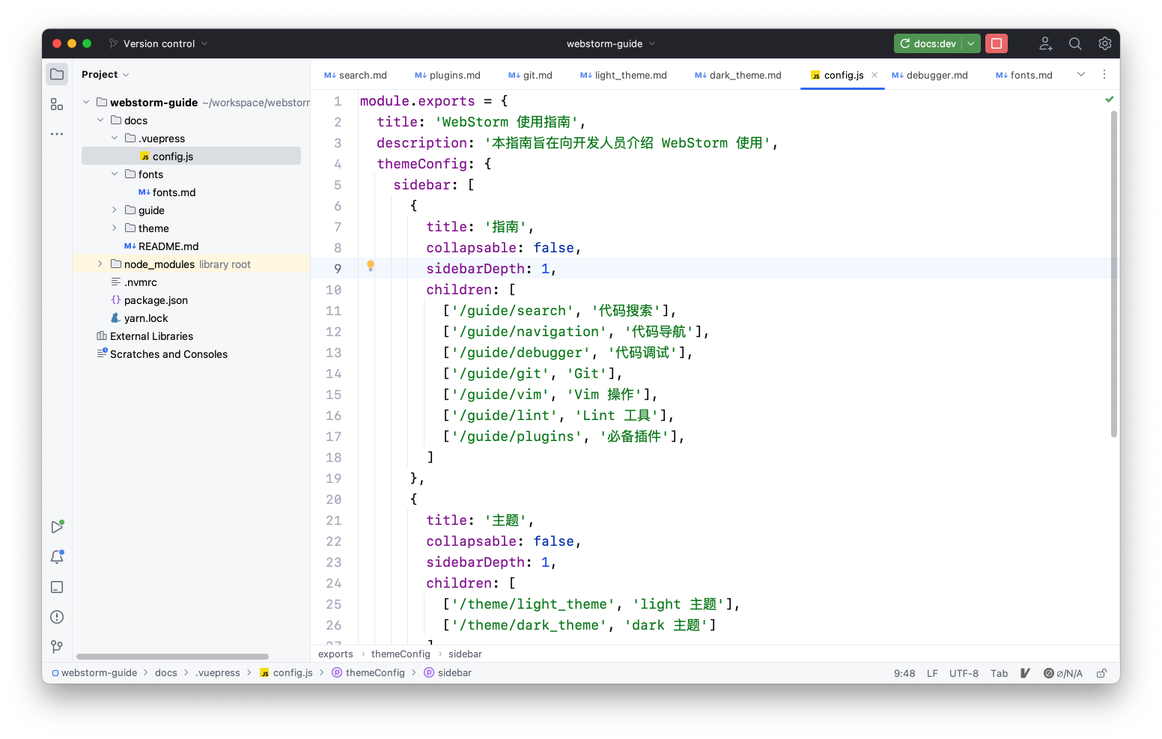Click the ⌀/N/A status bar widget
This screenshot has width=1162, height=739.
click(1063, 673)
